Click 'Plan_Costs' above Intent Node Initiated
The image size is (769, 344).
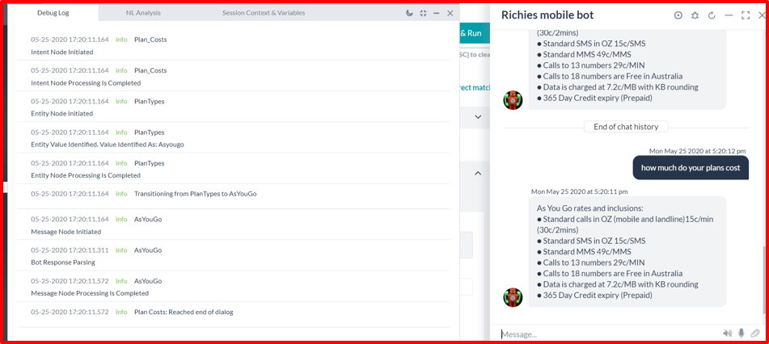(150, 40)
